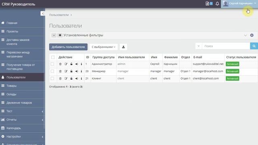
Task: Delete the client user via trash icon
Action: click(60, 79)
